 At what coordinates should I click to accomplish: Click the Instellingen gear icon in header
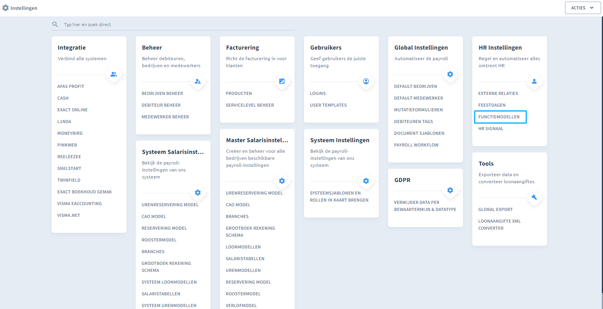click(5, 8)
